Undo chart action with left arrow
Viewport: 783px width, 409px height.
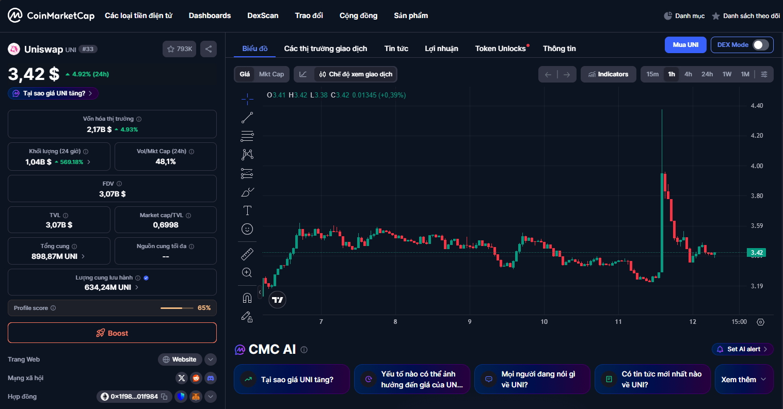click(548, 74)
